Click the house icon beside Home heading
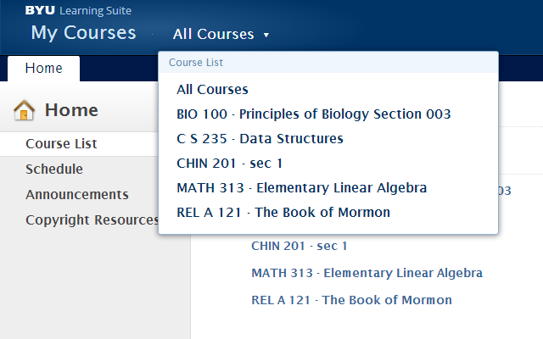 coord(25,110)
